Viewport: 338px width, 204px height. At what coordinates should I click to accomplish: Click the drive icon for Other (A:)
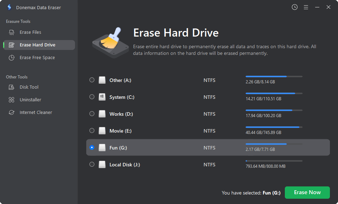coord(102,80)
